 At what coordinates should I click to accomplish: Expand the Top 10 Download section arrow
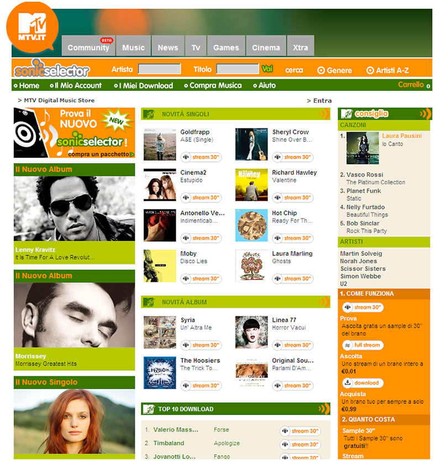(x=324, y=408)
